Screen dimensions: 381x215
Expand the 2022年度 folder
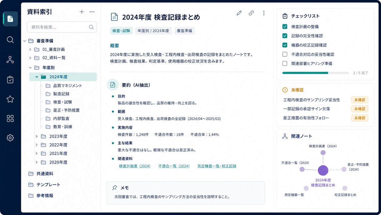[x=37, y=145]
